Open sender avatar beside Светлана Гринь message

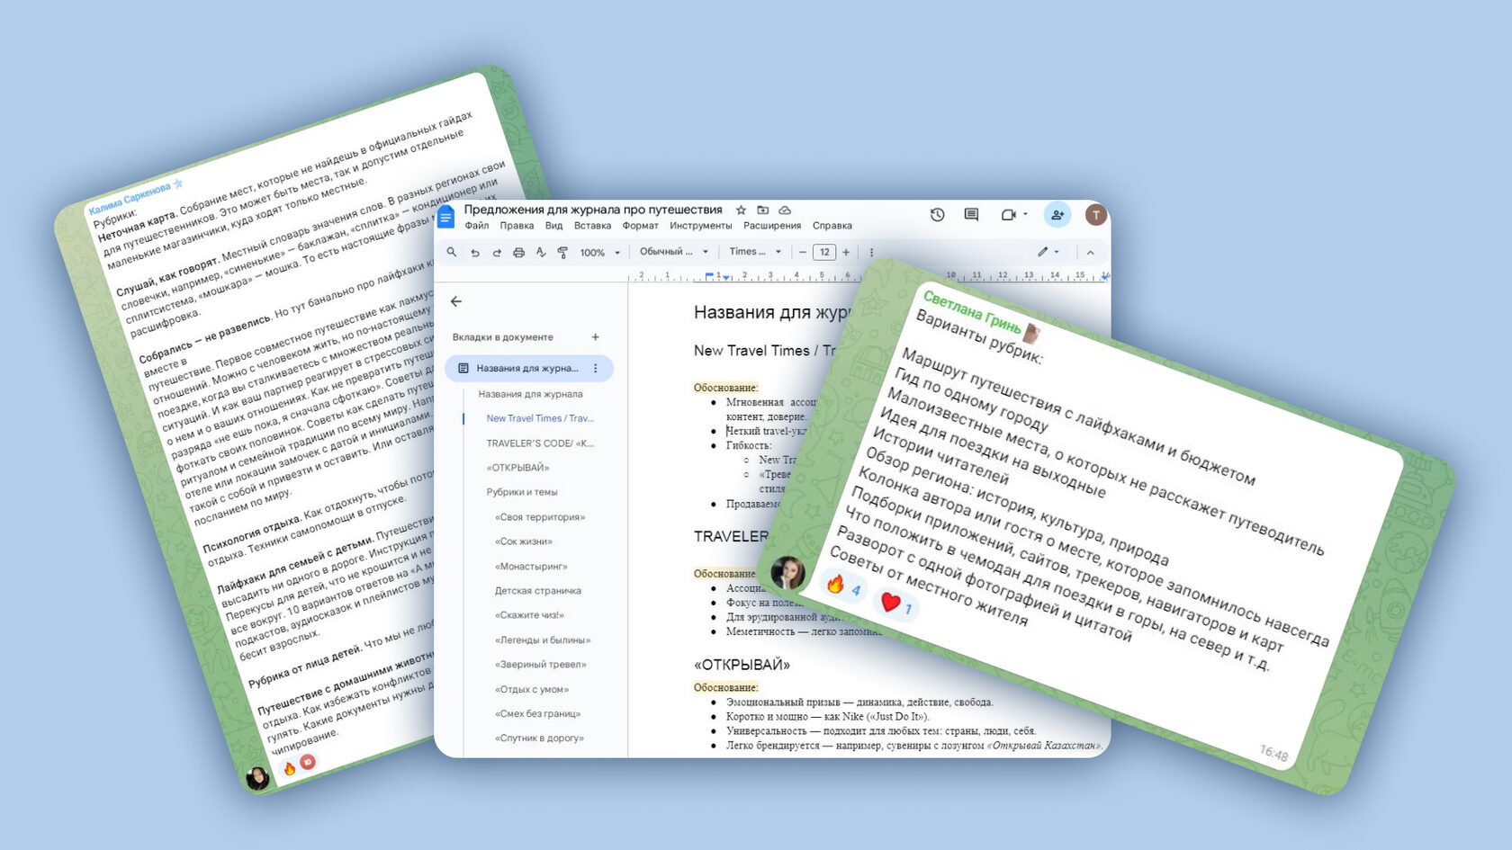click(788, 572)
